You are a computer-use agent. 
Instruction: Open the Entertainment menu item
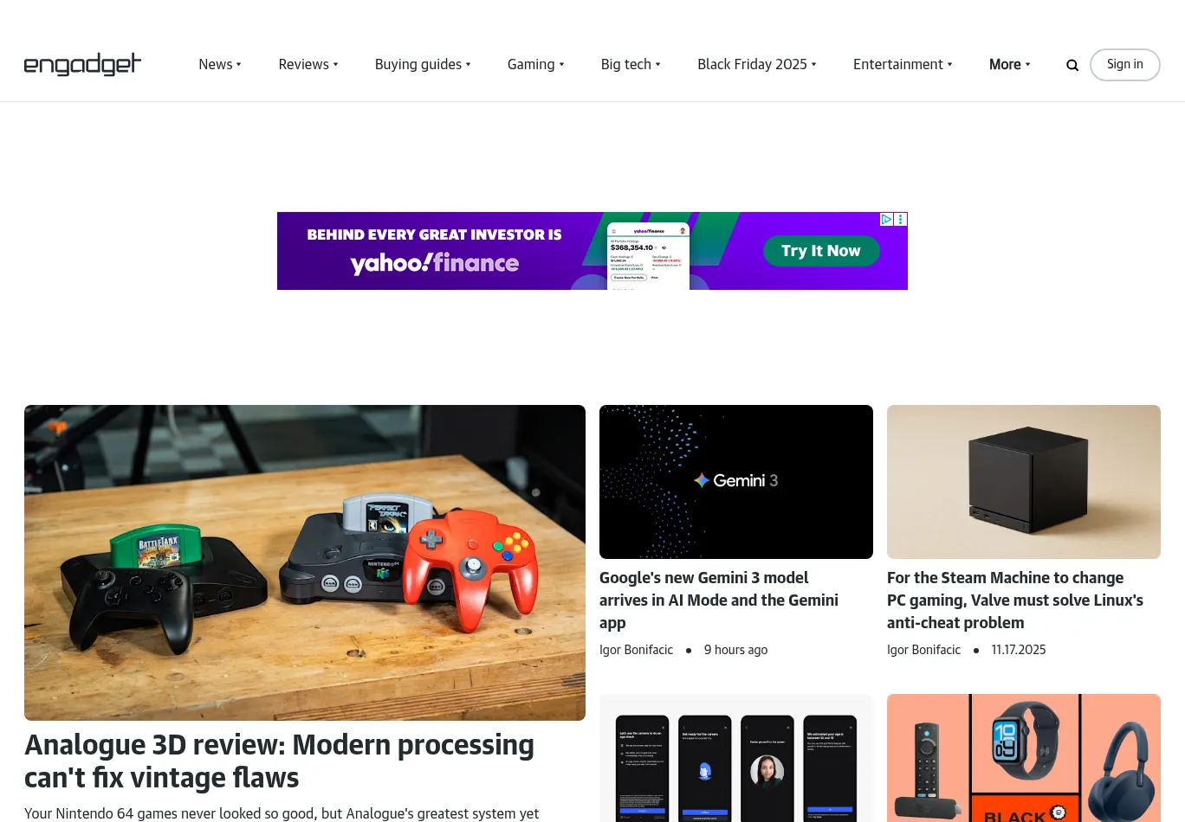(x=903, y=64)
